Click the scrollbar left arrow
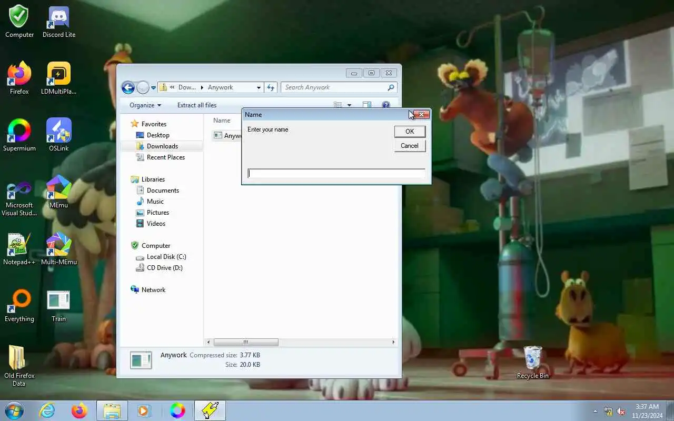 click(x=209, y=342)
